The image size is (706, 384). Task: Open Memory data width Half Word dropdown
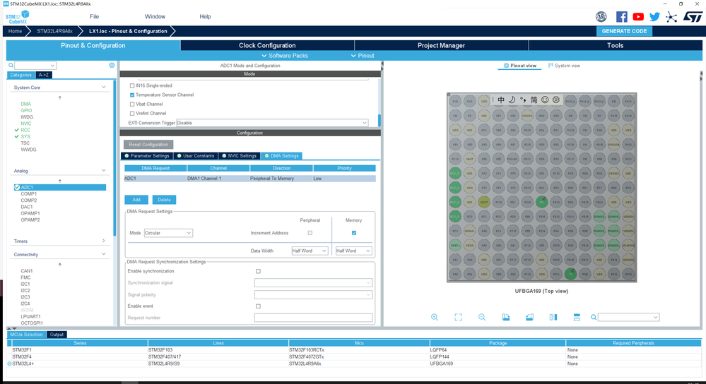pos(353,251)
